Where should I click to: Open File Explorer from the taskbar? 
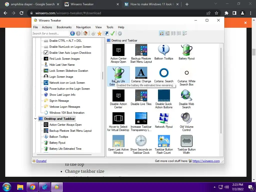[20, 187]
